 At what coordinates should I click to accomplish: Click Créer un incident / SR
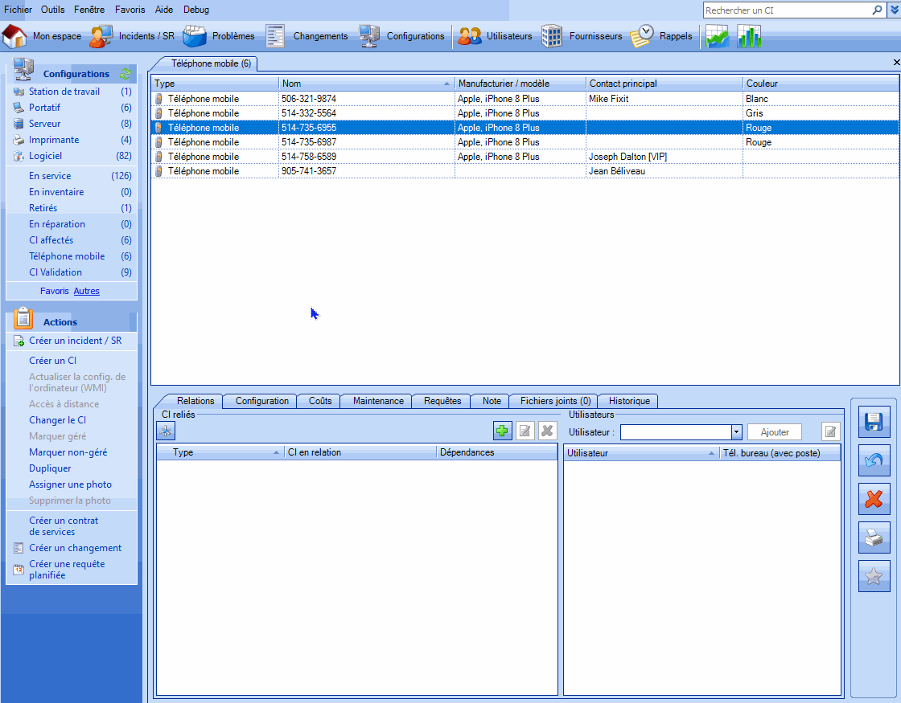coord(75,341)
